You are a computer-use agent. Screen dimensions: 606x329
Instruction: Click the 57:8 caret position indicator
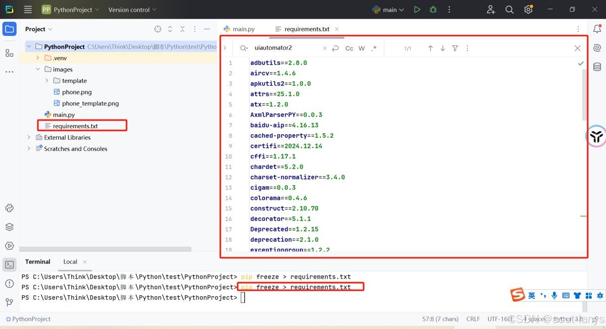pos(440,319)
